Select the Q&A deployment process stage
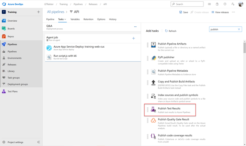The height and width of the screenshot is (146, 246). [x=92, y=27]
